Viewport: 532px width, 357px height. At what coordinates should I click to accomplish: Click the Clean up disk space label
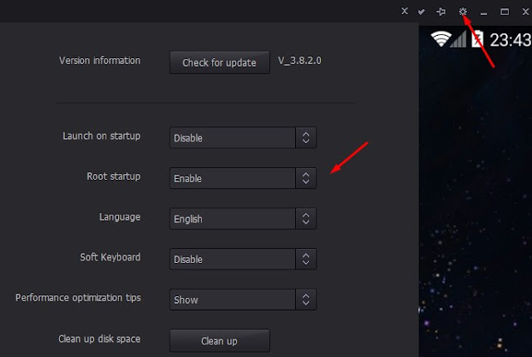99,339
